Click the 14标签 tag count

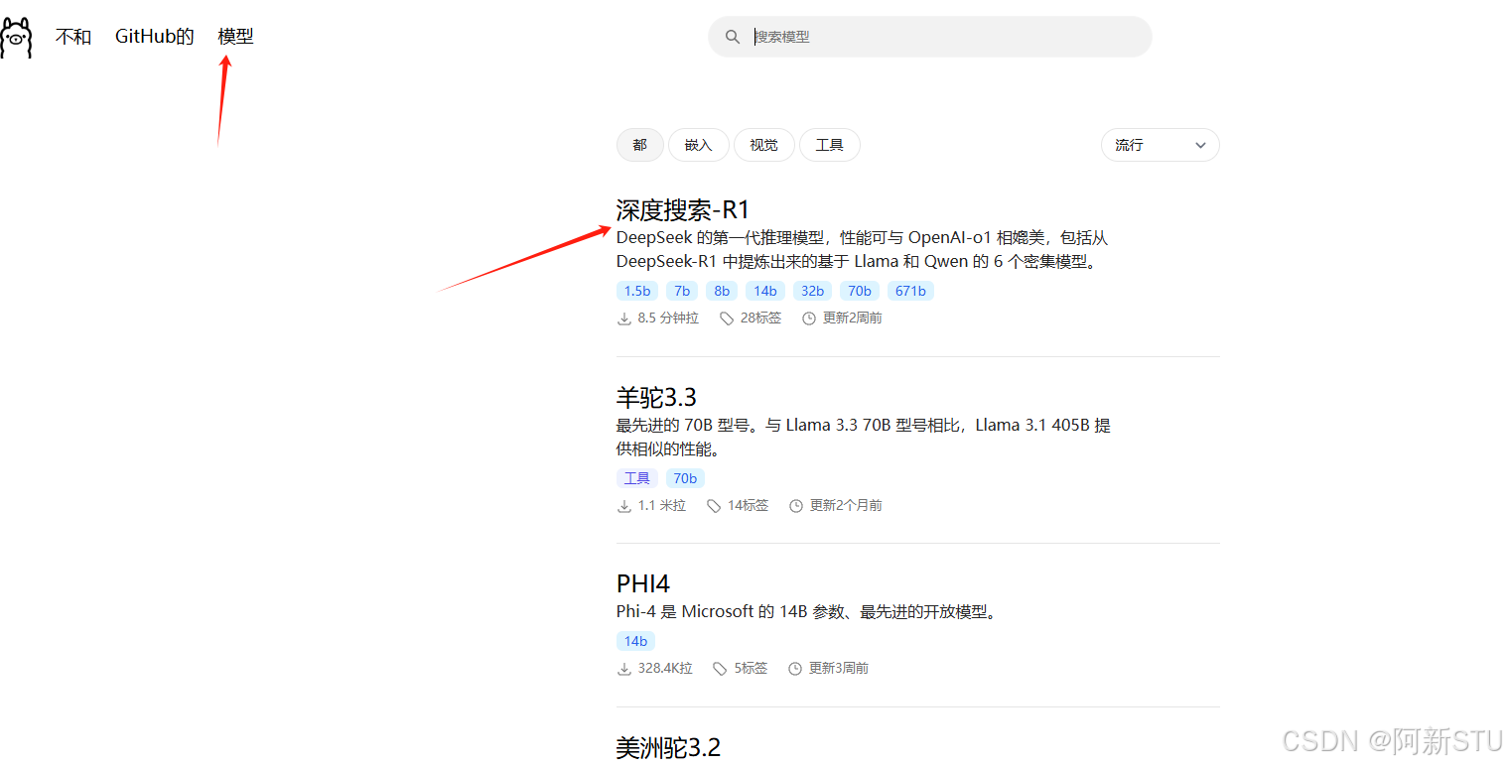click(x=748, y=506)
